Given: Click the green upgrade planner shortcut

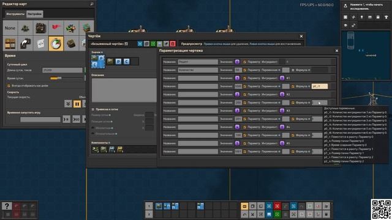Looking at the screenshot, I should [x=277, y=215].
